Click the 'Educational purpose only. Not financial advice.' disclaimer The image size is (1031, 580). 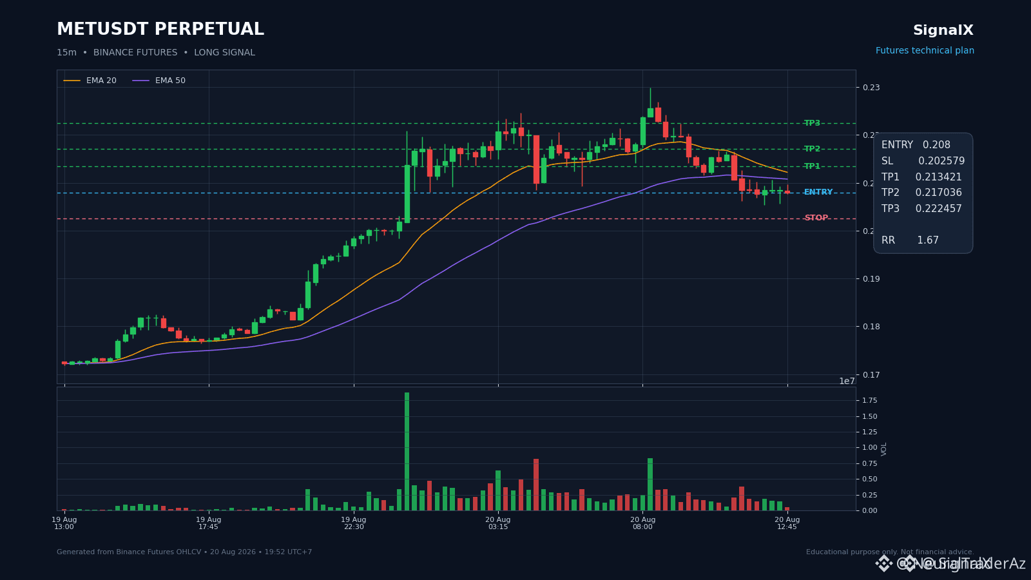pos(890,552)
